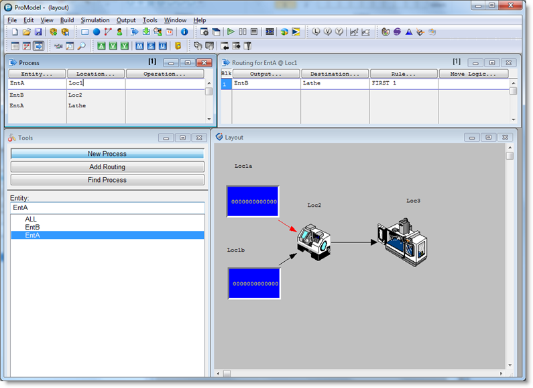Screen dimensions: 533x388
Task: Open Path Networks with the red node icon
Action: pos(108,32)
